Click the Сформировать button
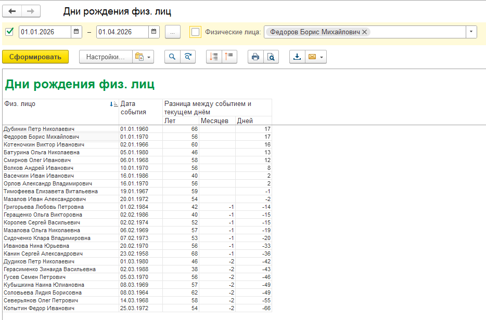Screen dimensions: 486x320 (35, 57)
